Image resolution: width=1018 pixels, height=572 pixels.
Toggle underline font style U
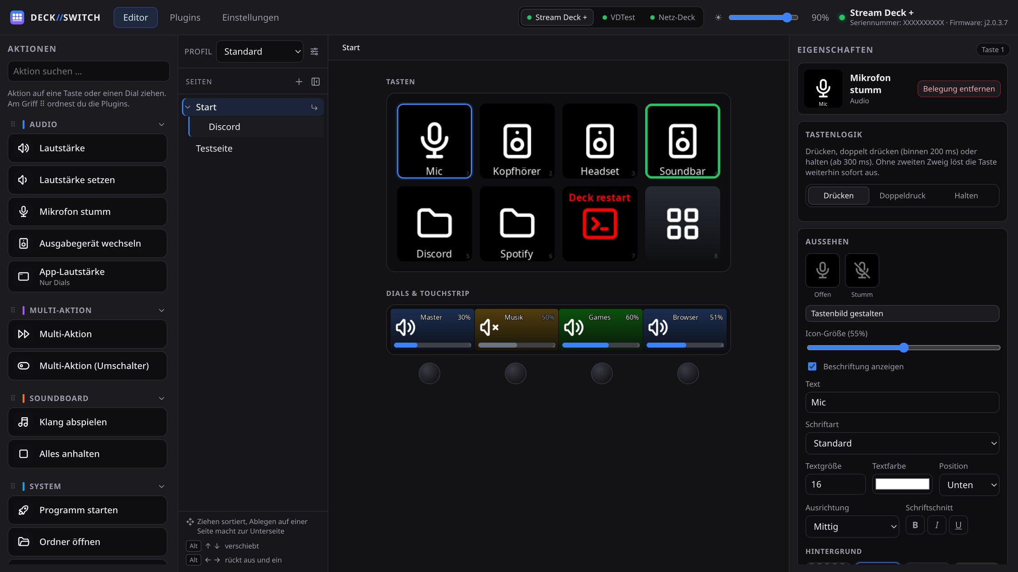[958, 525]
